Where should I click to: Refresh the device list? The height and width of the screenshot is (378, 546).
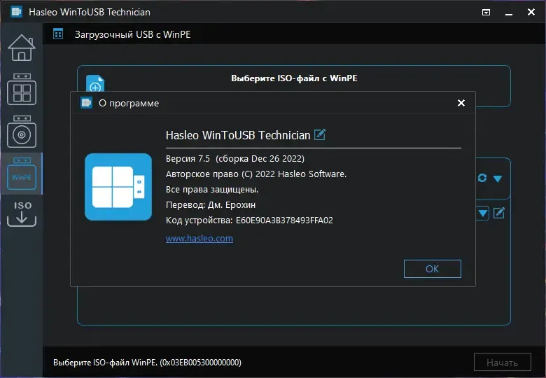point(482,178)
